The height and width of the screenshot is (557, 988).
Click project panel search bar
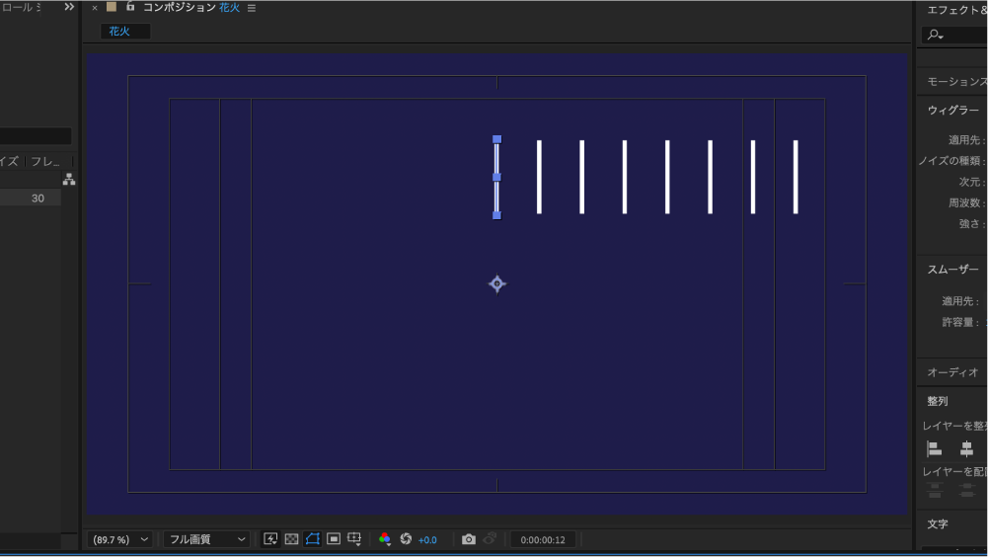36,136
